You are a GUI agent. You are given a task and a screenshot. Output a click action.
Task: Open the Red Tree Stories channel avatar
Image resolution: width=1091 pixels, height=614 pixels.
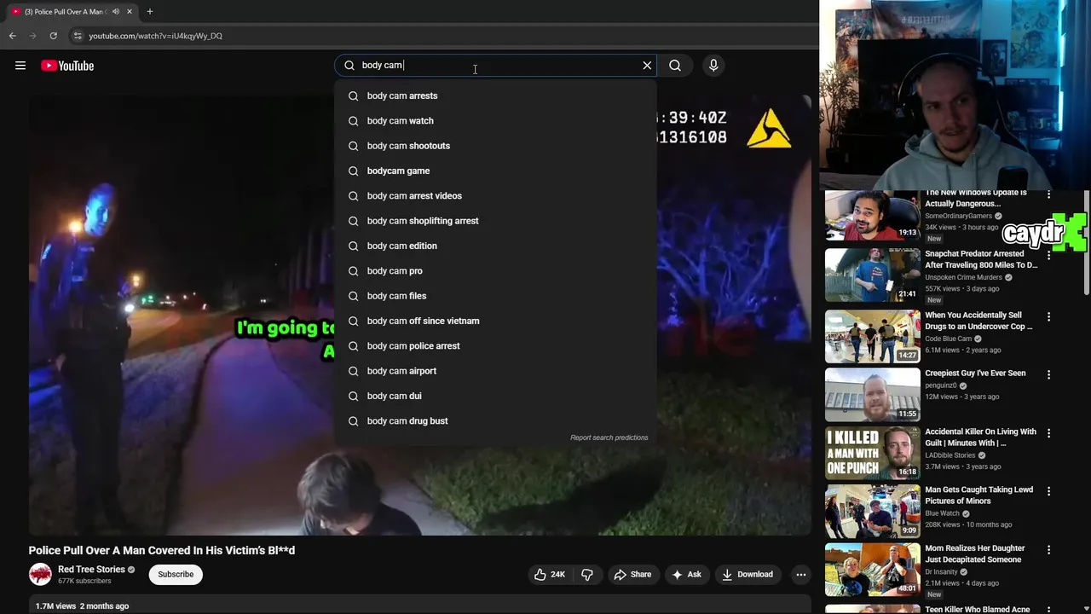coord(40,574)
